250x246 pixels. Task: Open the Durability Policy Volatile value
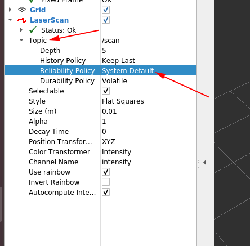(x=114, y=81)
